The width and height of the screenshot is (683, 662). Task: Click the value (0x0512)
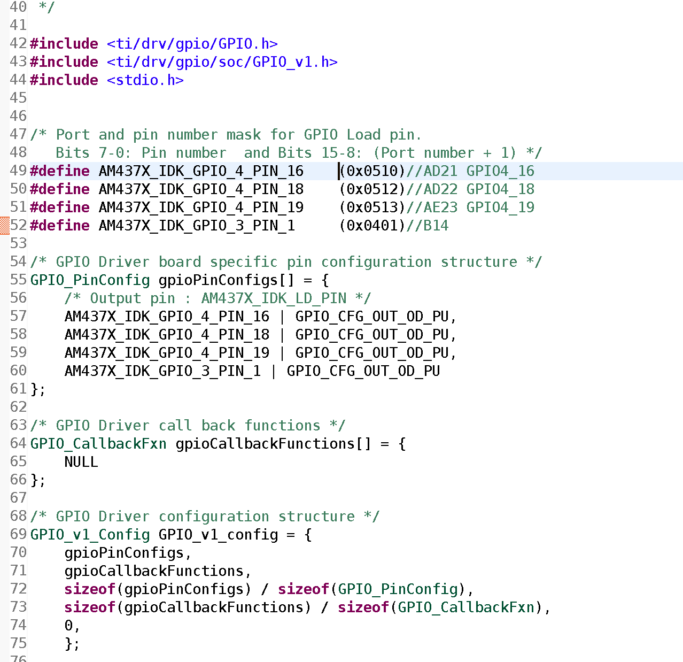(x=372, y=189)
